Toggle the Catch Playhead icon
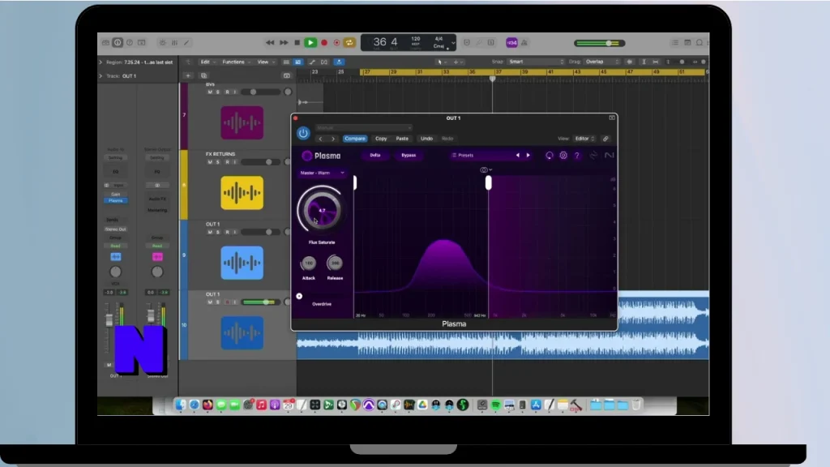Image resolution: width=830 pixels, height=467 pixels. 339,62
